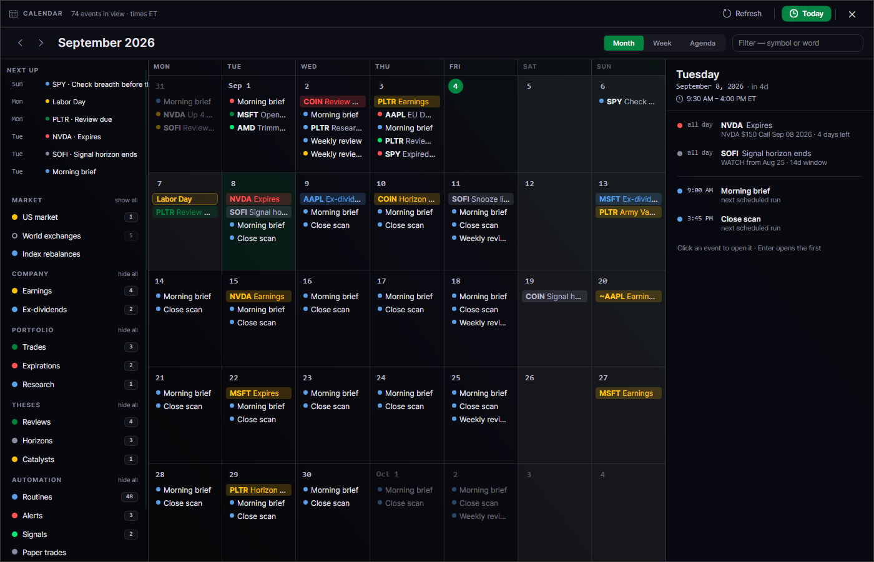The height and width of the screenshot is (562, 874).
Task: Open the PLTR Earnings event on Sep 3
Action: [407, 102]
